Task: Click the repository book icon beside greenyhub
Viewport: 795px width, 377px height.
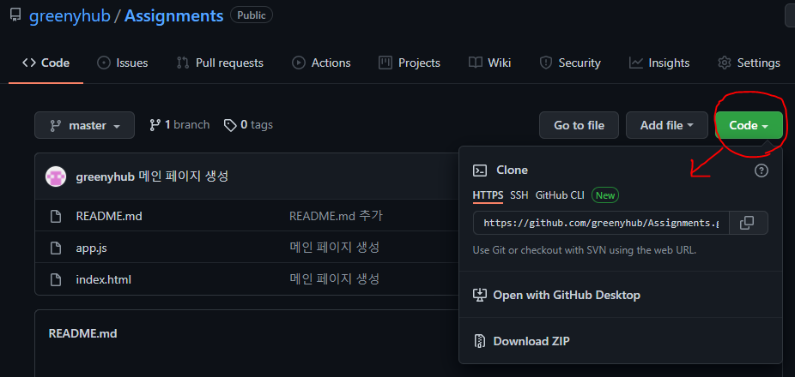Action: pos(15,15)
